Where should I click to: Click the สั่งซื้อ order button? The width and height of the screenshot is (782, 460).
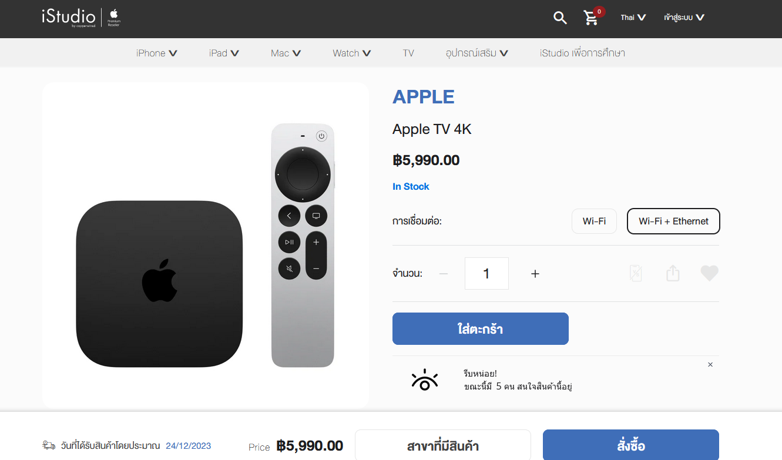tap(631, 445)
